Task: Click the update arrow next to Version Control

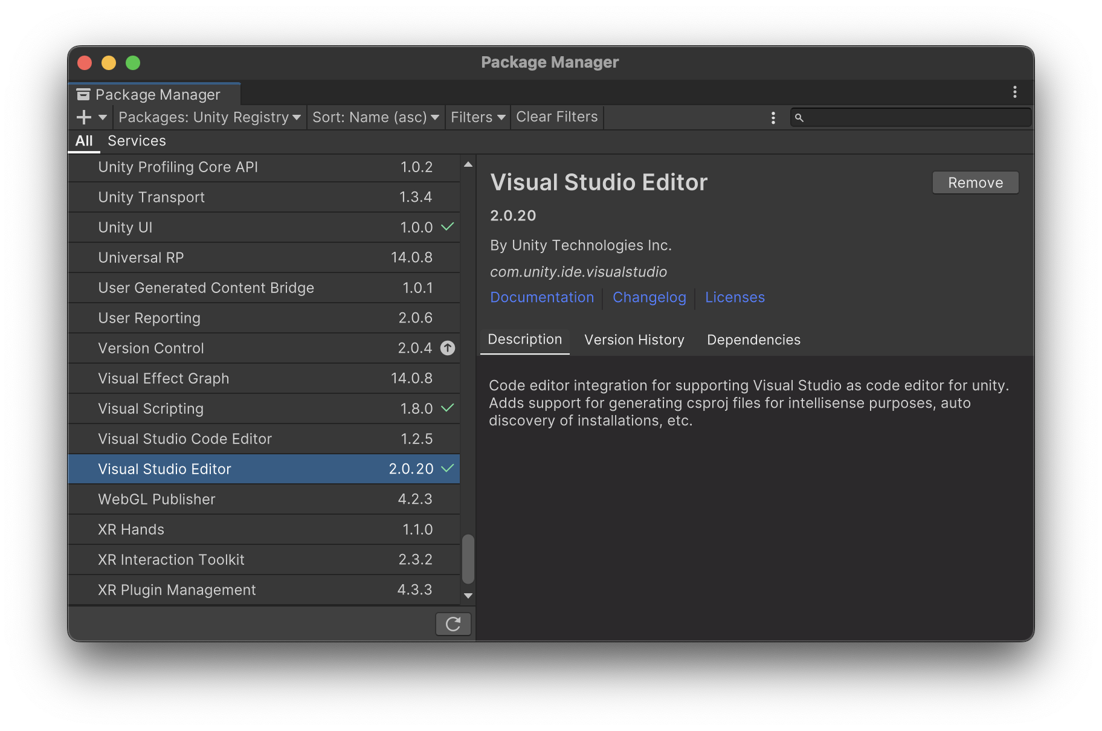Action: pyautogui.click(x=447, y=347)
